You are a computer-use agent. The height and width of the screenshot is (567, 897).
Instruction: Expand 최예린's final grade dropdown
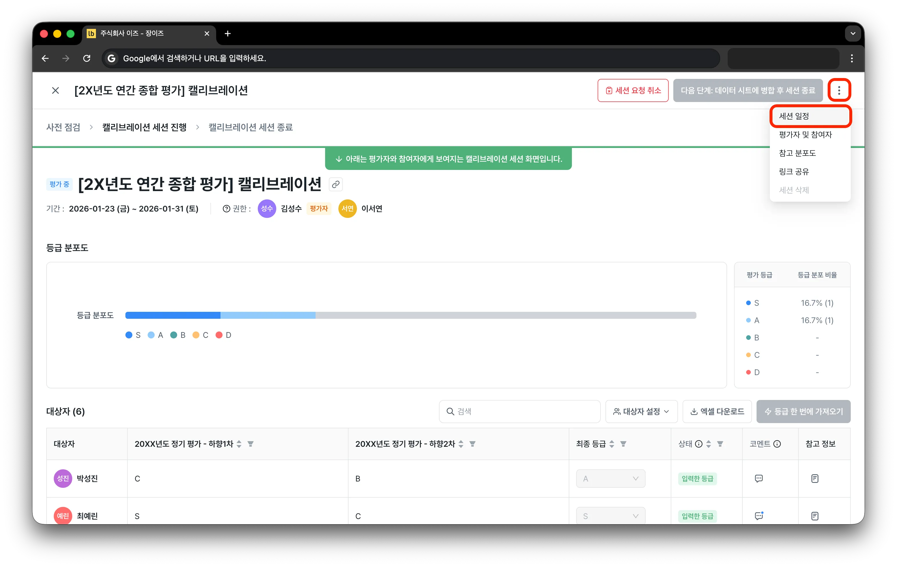[611, 516]
